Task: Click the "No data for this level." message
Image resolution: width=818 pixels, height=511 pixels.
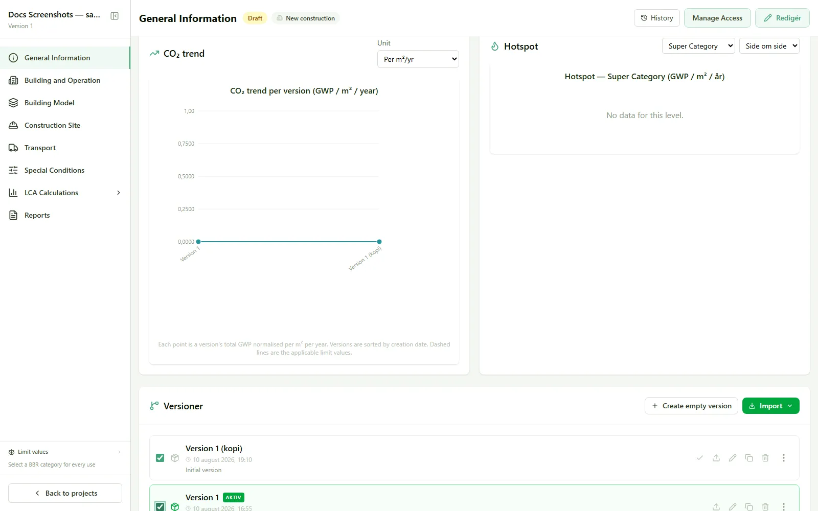Action: (x=645, y=115)
